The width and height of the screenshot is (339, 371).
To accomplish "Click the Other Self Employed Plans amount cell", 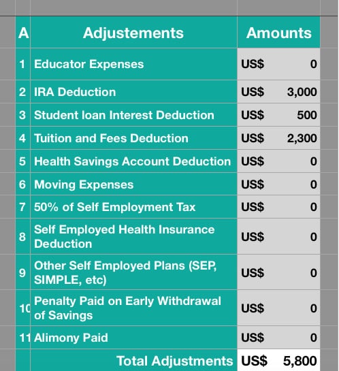I will 278,272.
